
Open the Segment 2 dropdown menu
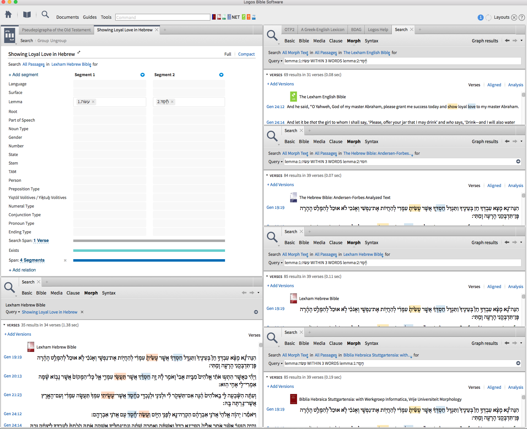click(x=221, y=75)
